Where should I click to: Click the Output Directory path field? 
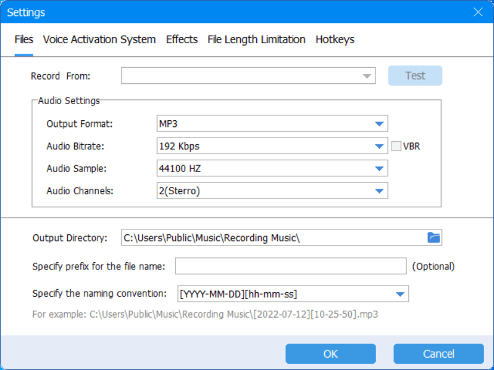pos(272,238)
